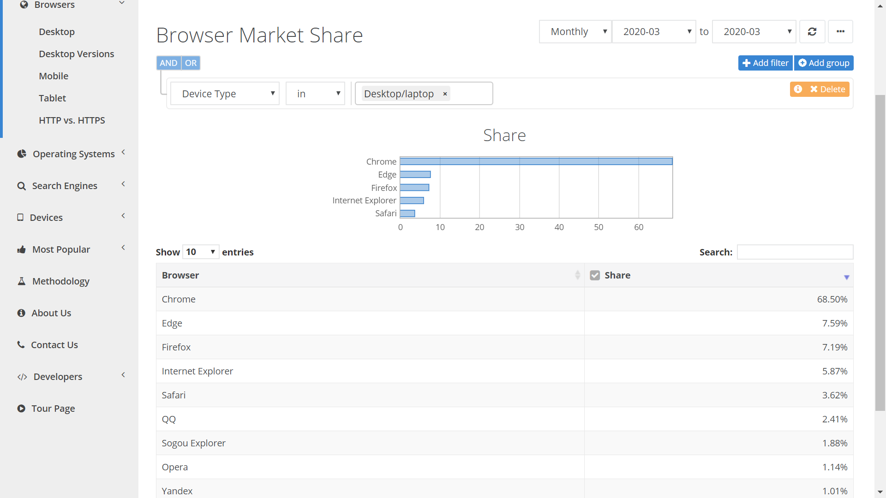The height and width of the screenshot is (498, 886).
Task: Click the table Search input field
Action: 795,252
